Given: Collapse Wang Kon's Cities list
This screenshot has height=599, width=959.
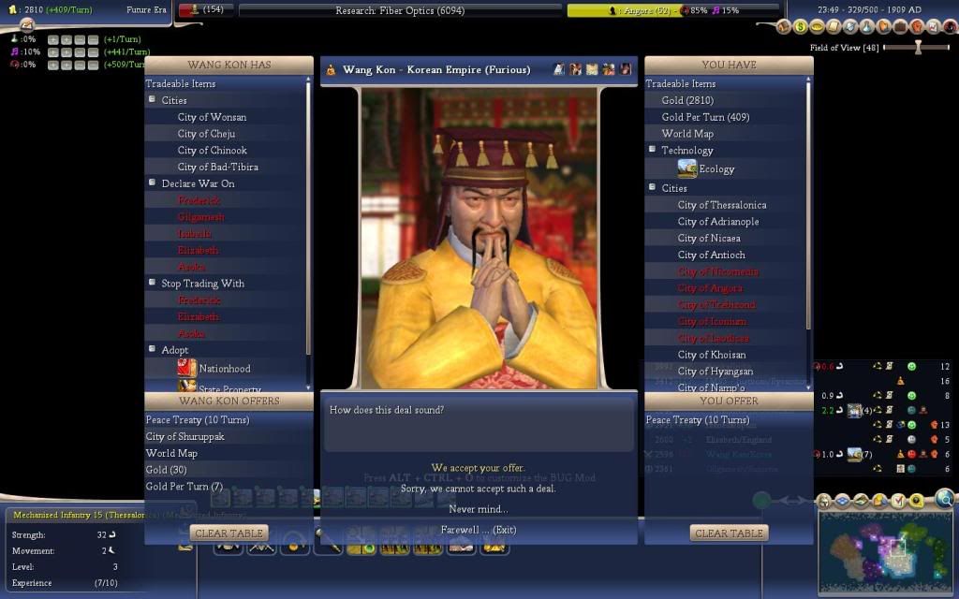Looking at the screenshot, I should (152, 99).
